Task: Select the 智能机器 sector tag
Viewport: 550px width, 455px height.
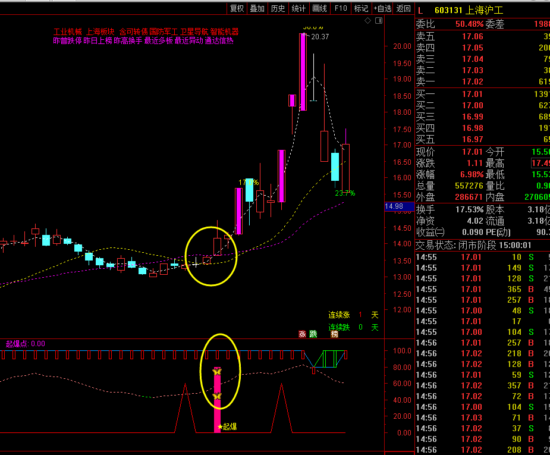Action: pyautogui.click(x=225, y=32)
